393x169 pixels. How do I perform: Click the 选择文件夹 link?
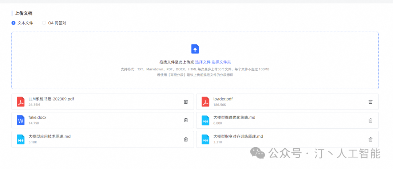[x=221, y=62]
